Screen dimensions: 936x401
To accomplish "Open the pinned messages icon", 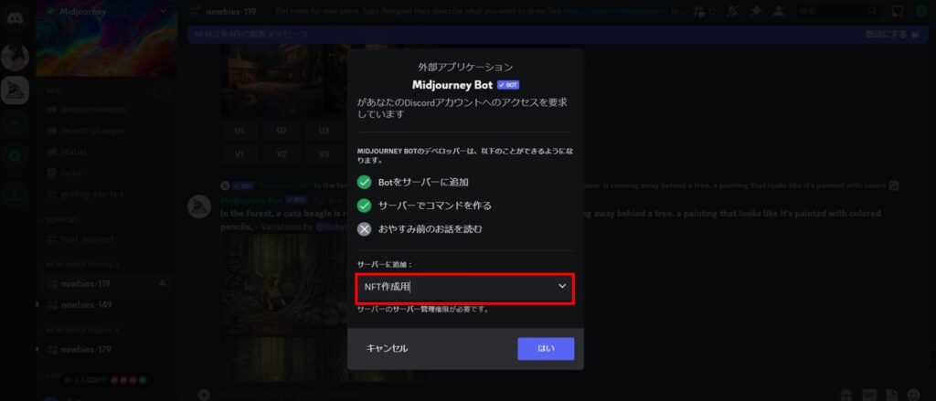I will 756,11.
